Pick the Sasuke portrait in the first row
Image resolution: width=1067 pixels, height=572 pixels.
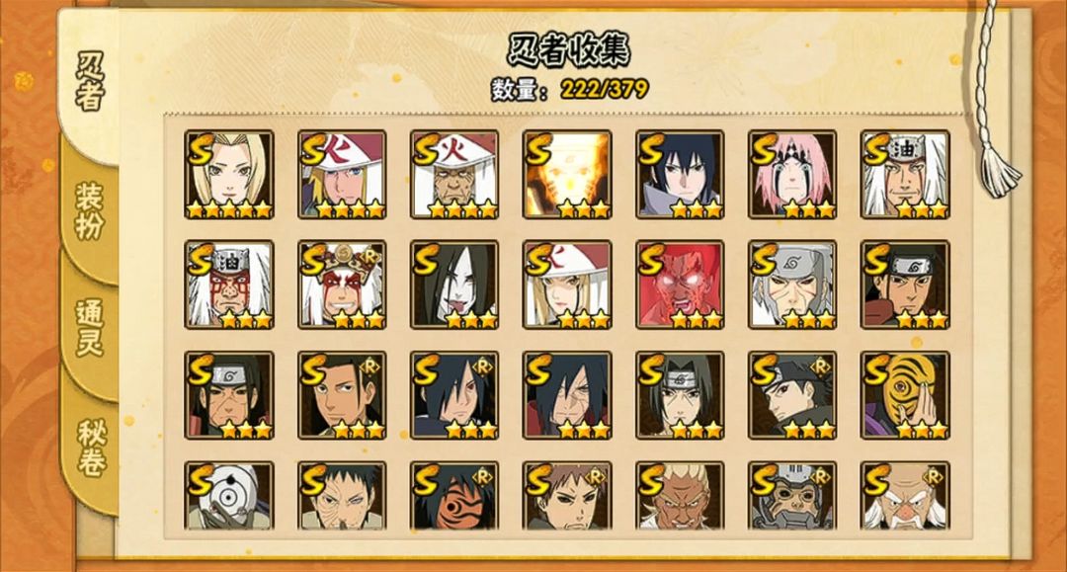(x=680, y=175)
